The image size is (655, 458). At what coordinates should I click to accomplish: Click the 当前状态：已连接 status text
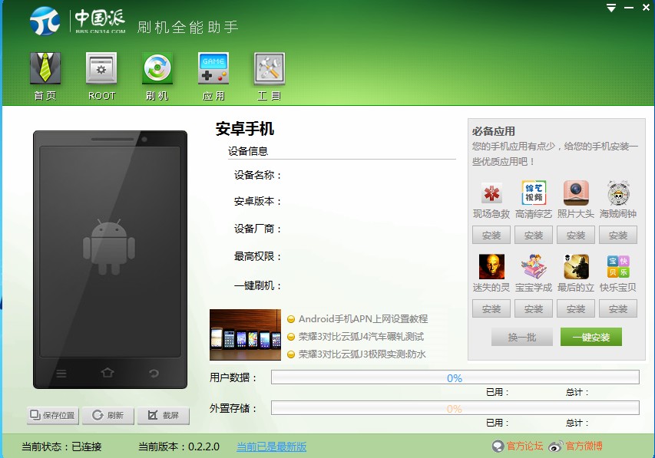coord(61,446)
